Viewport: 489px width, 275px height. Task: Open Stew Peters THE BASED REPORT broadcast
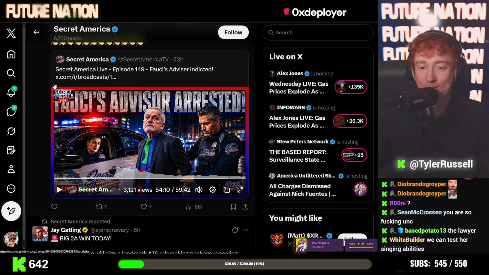(x=298, y=155)
